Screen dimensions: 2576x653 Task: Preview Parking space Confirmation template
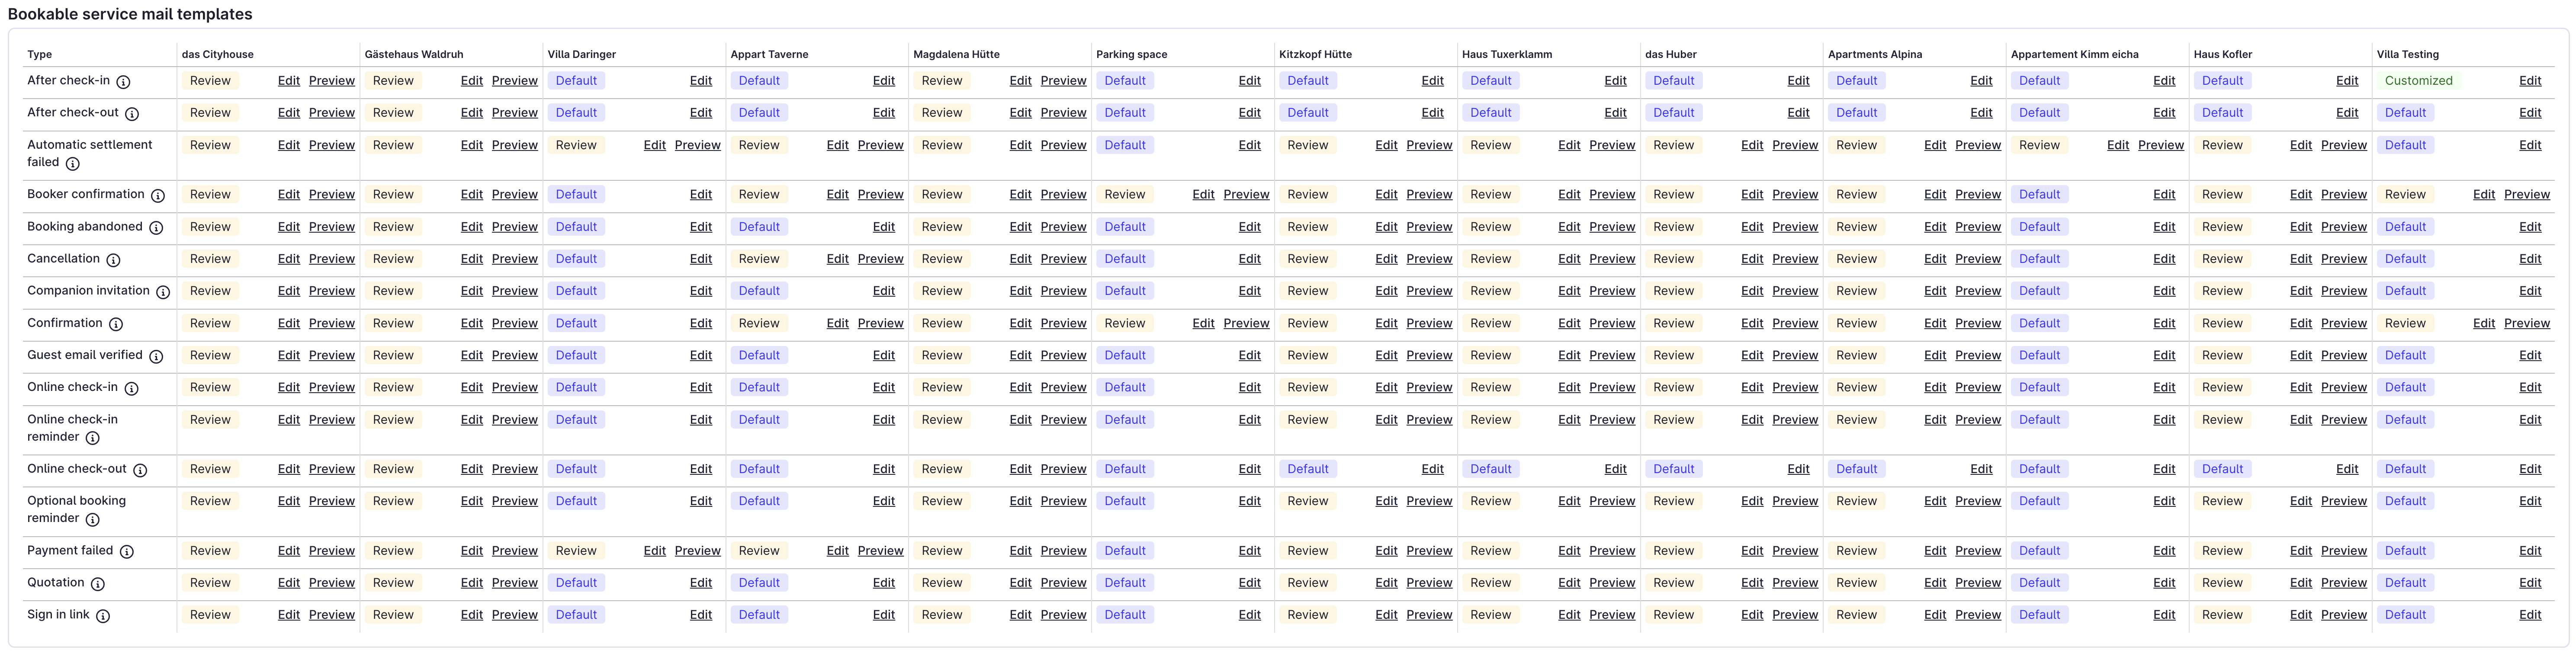point(1247,323)
